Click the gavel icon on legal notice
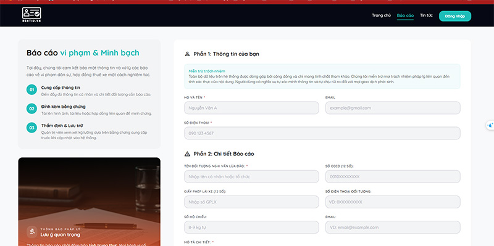Screen dimensions: 494x246 pyautogui.click(x=32, y=232)
